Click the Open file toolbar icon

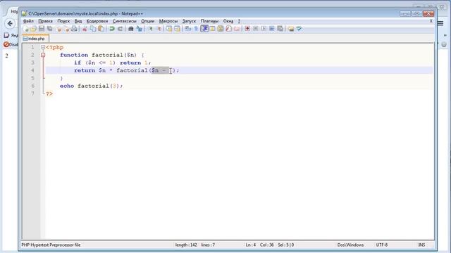pos(33,29)
